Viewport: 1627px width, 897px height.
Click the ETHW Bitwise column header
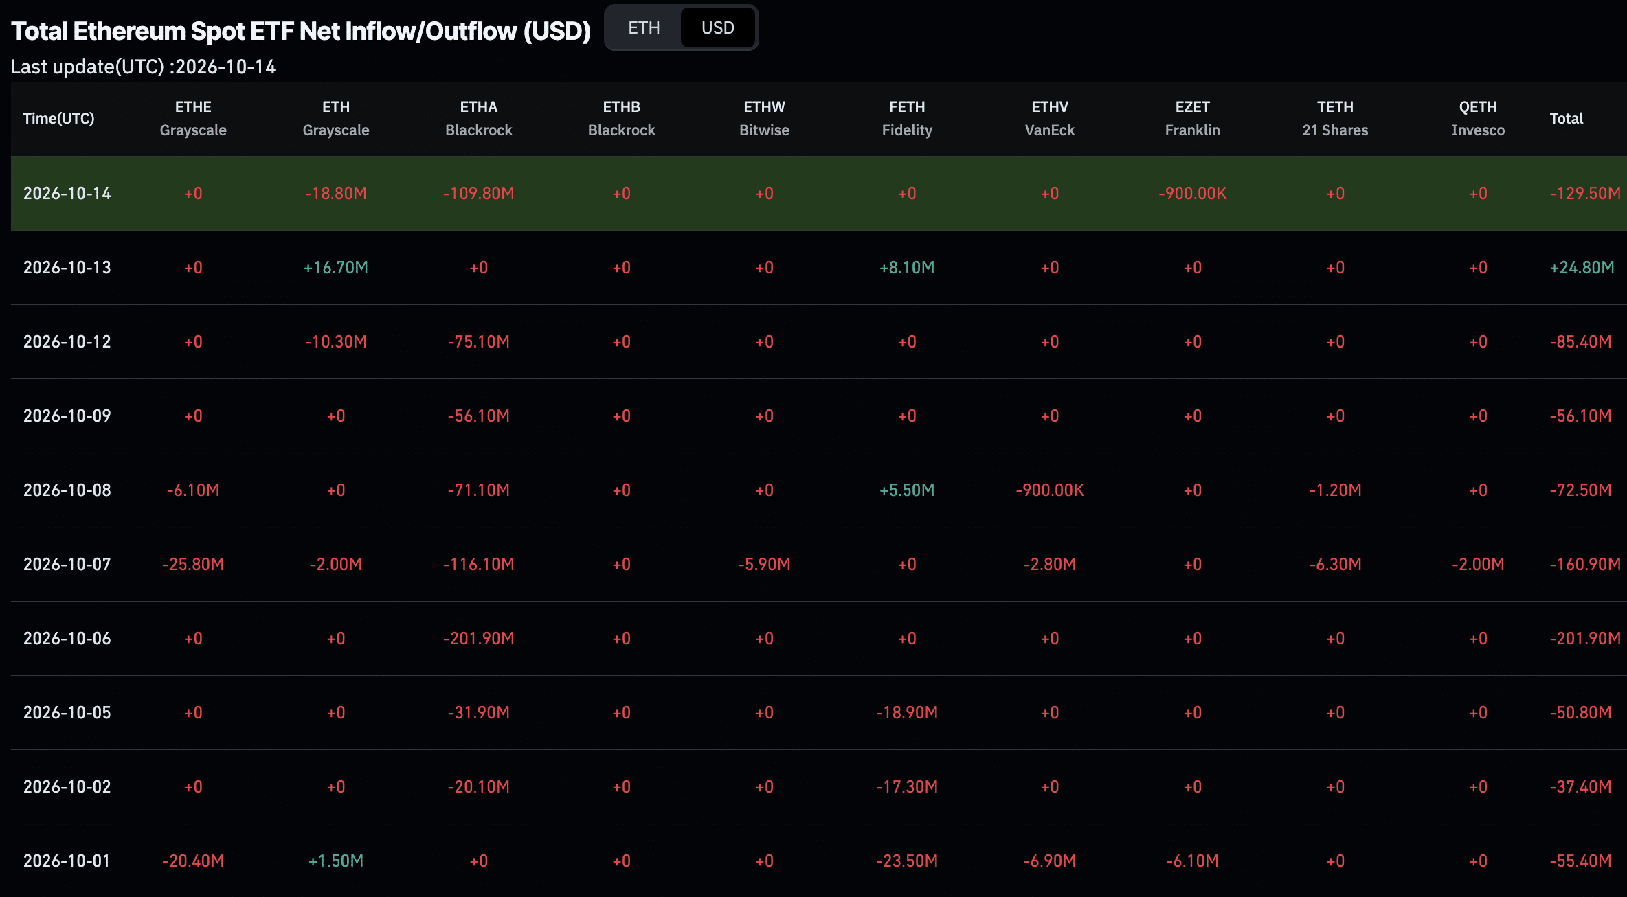click(765, 118)
